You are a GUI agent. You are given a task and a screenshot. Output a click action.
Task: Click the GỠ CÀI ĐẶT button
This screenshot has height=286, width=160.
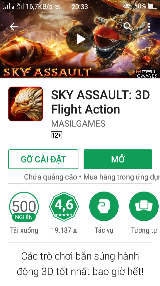click(x=43, y=159)
